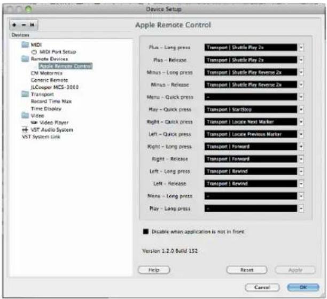
Task: Click the VST Audio System icon
Action: tap(25, 129)
